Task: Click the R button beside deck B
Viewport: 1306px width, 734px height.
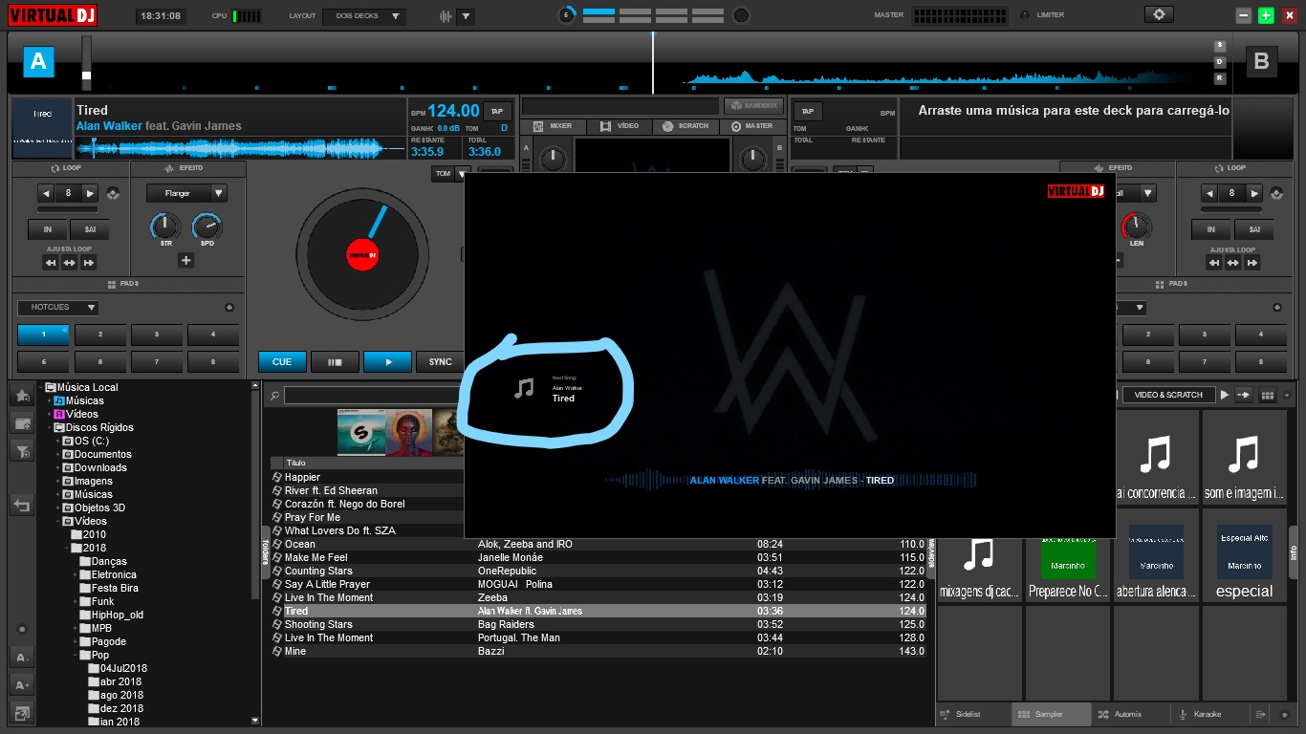Action: pos(1220,78)
